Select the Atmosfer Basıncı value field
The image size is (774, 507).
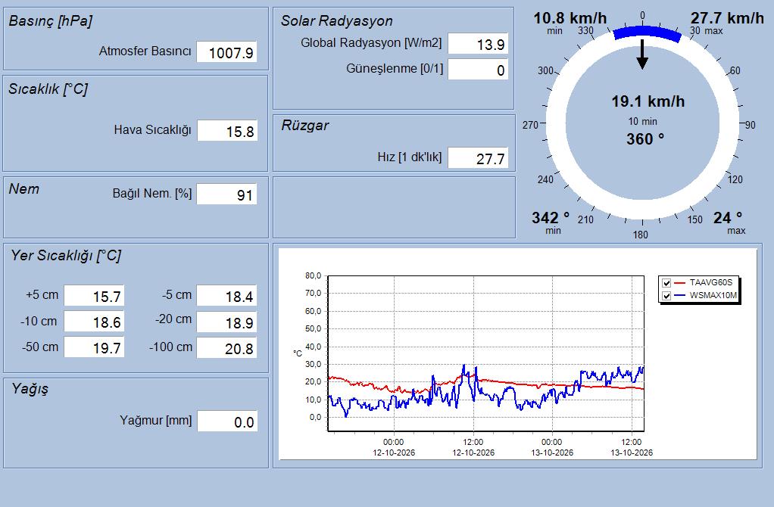click(226, 52)
